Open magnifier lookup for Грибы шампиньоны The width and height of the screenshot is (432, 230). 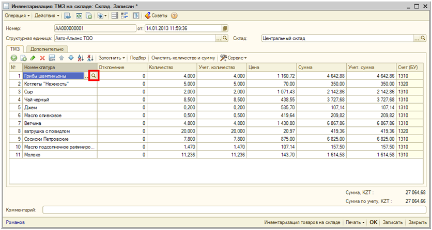94,76
